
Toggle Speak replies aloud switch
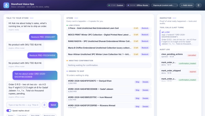tap(9, 111)
